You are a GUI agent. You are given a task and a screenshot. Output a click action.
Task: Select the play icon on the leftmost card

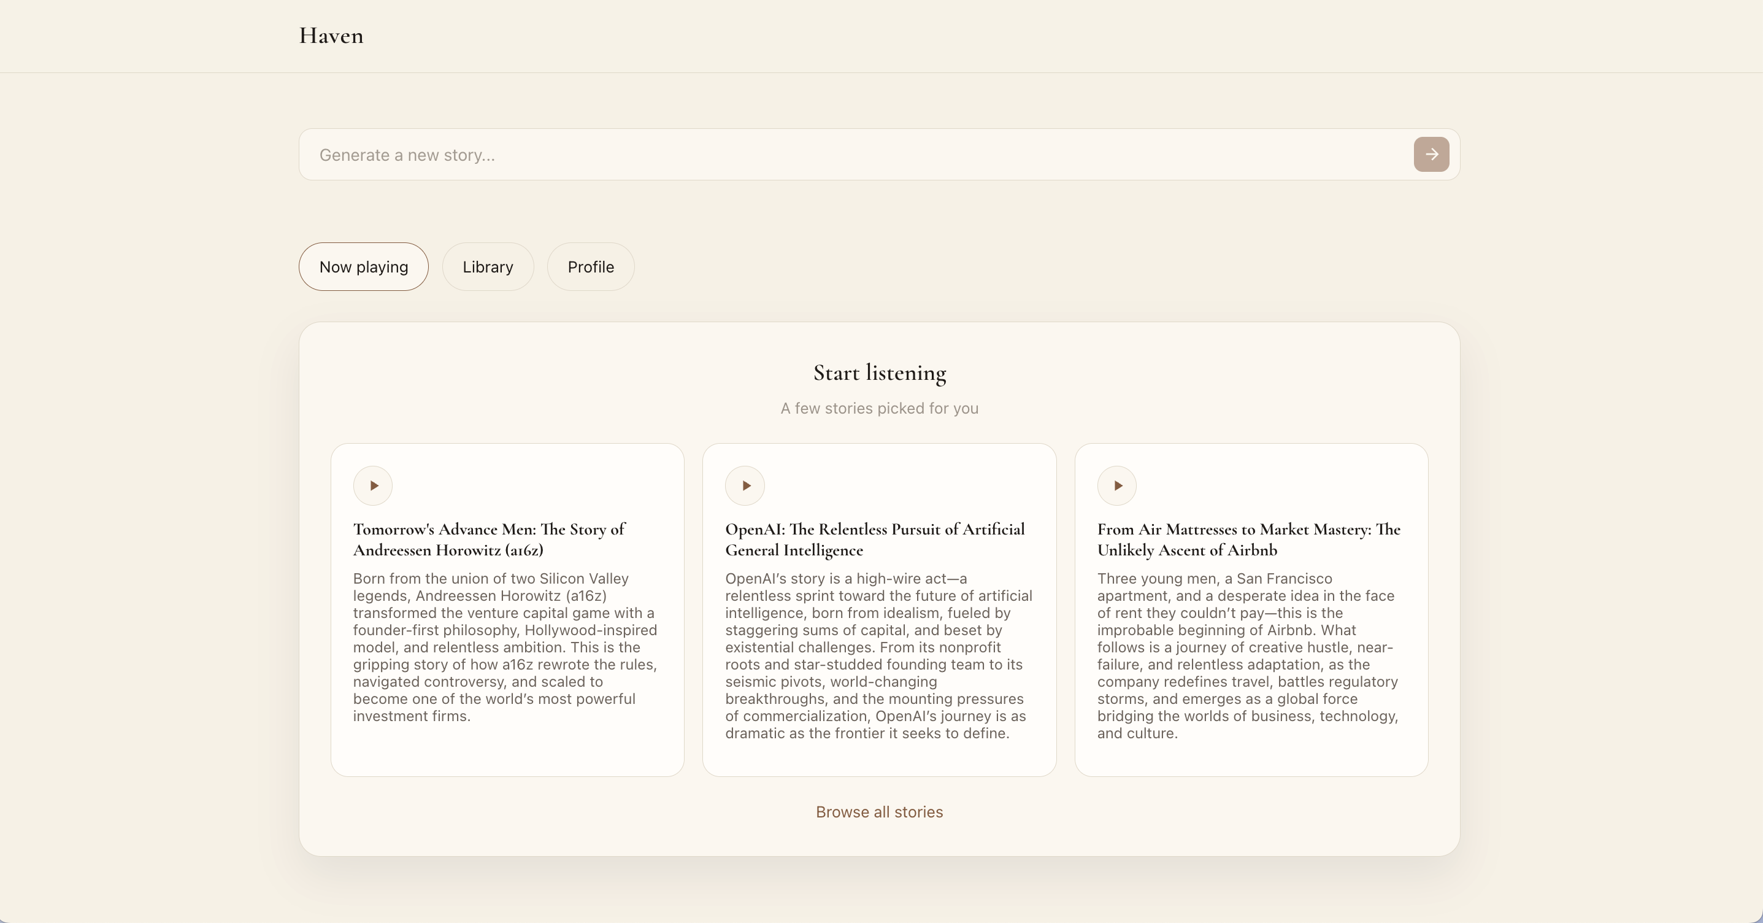click(373, 485)
